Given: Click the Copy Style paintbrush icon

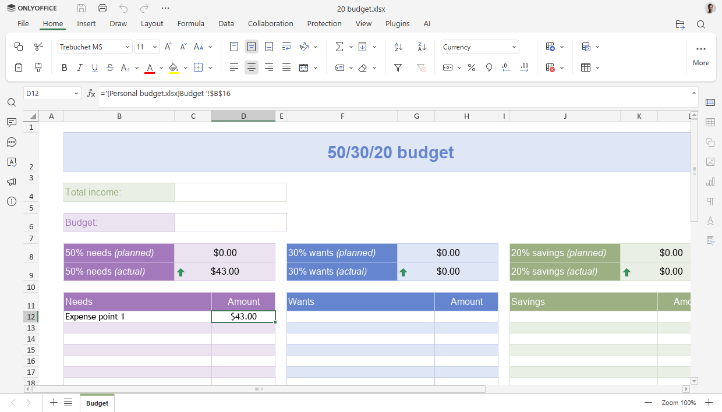Looking at the screenshot, I should click(38, 68).
